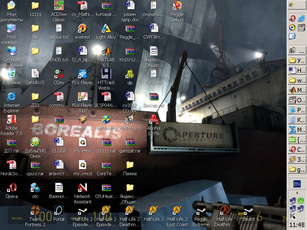This screenshot has width=307, height=230.
Task: Switch to the Opera taskbar window button
Action: coord(297,150)
